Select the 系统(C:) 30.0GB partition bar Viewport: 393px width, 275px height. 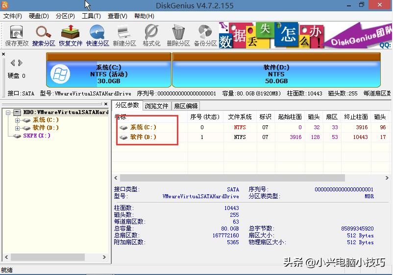(109, 70)
